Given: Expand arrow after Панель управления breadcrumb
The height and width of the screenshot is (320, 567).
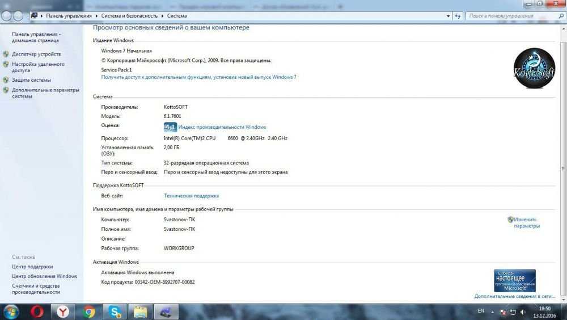Looking at the screenshot, I should coord(96,16).
